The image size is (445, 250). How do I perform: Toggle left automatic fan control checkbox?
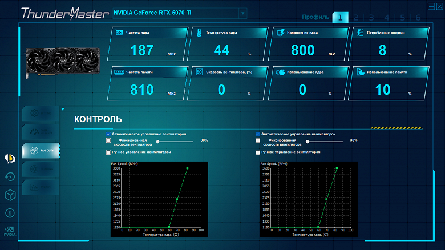108,134
